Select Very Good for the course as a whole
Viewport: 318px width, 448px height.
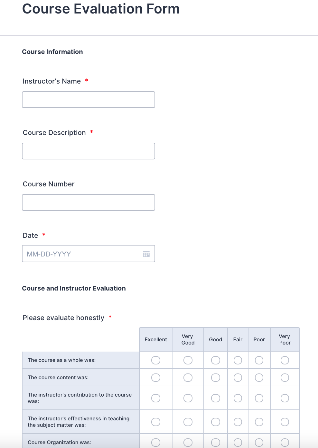[x=188, y=360]
